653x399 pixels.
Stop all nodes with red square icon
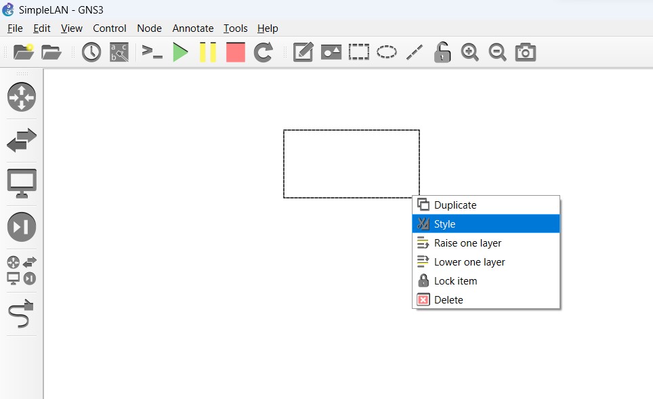click(235, 52)
